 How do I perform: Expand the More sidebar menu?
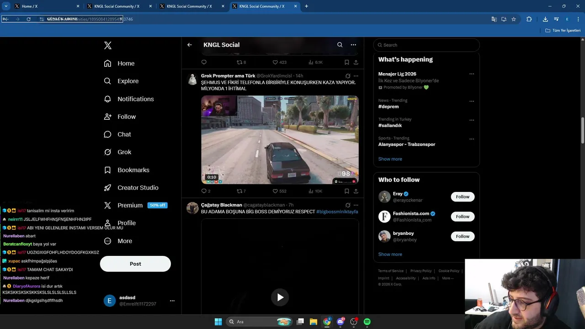[118, 241]
